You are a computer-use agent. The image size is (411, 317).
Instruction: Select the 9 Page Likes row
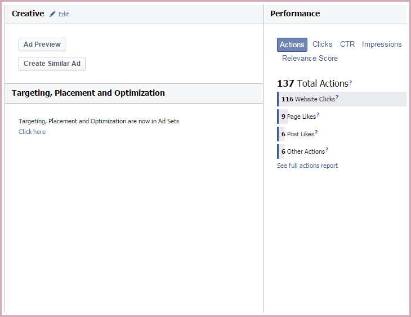[x=298, y=117]
